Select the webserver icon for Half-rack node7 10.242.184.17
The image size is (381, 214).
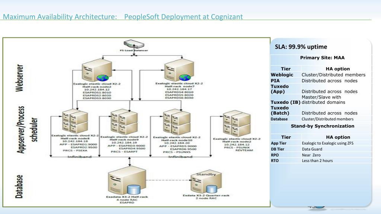click(x=179, y=70)
